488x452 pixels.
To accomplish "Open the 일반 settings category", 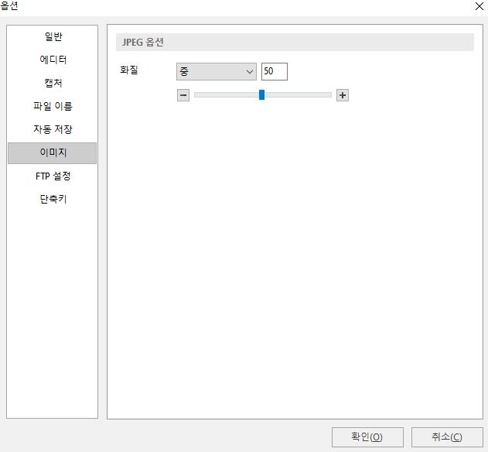I will [x=53, y=36].
